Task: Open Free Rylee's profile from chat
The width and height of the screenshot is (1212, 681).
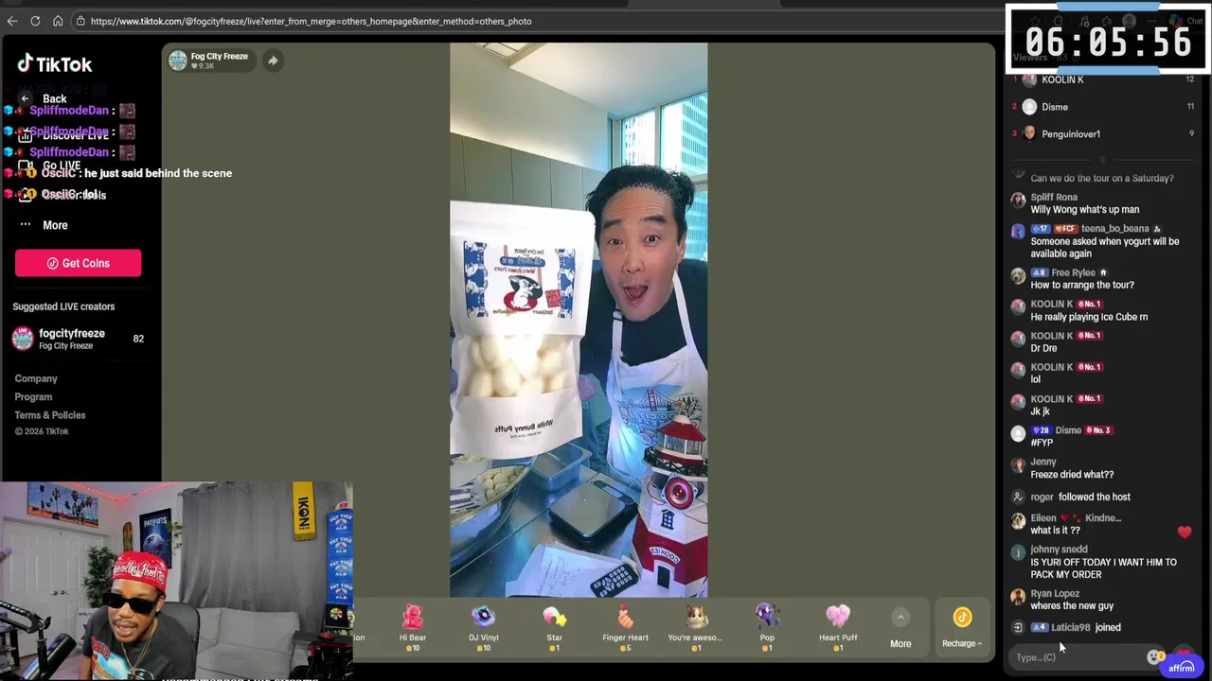Action: pyautogui.click(x=1073, y=273)
